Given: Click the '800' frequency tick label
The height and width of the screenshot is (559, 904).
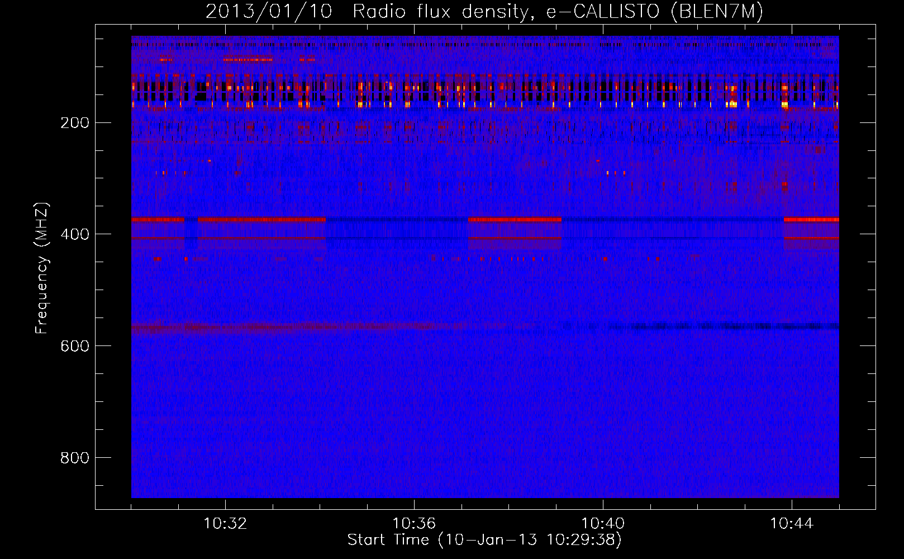Looking at the screenshot, I should (x=75, y=458).
